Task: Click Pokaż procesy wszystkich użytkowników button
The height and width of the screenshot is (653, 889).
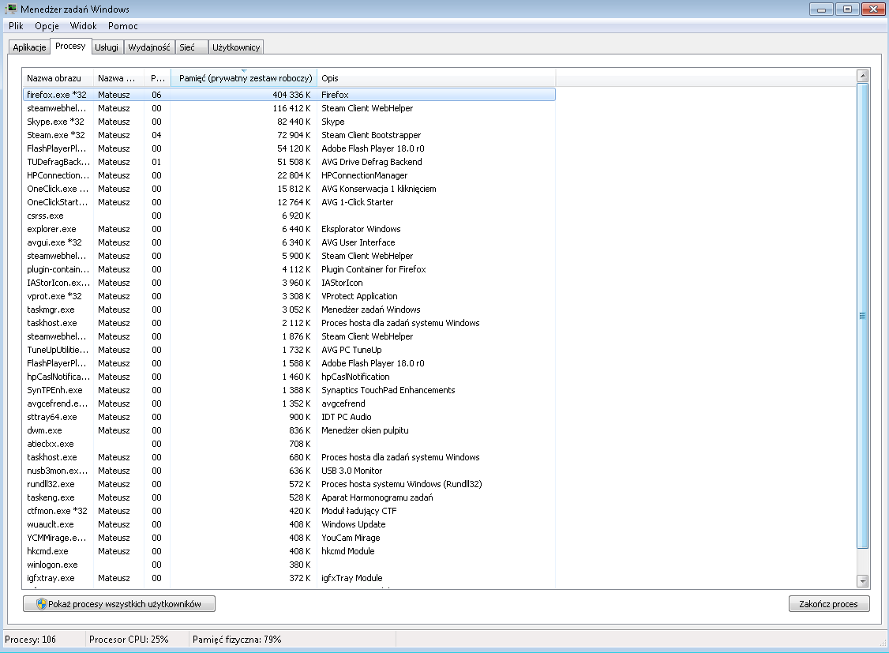Action: [119, 604]
